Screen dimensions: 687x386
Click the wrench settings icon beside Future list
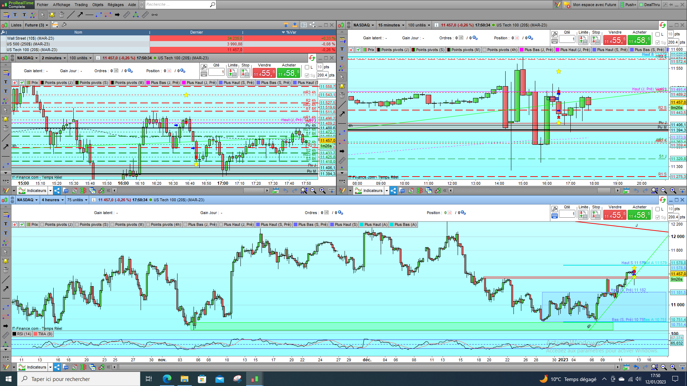pyautogui.click(x=64, y=25)
